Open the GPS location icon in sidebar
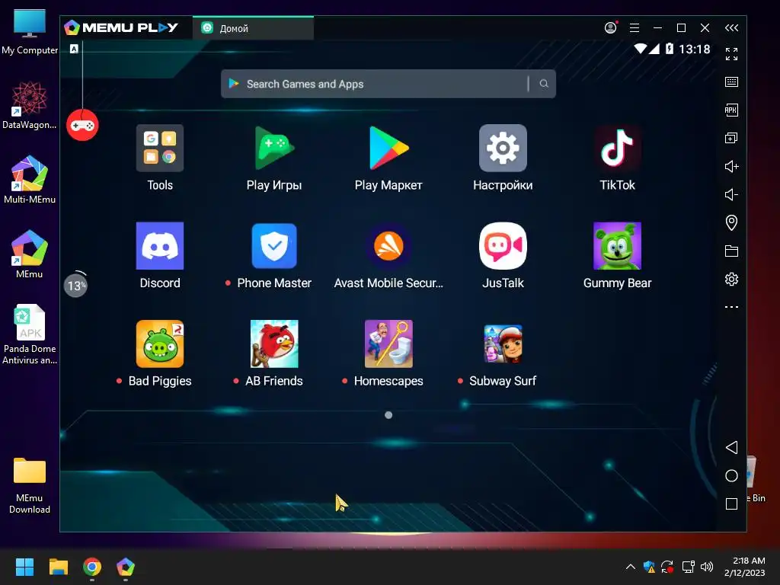 click(731, 222)
